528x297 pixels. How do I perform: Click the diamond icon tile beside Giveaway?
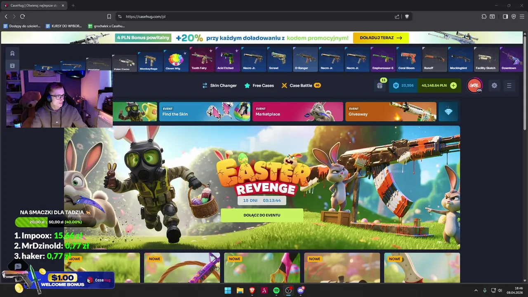pyautogui.click(x=448, y=111)
